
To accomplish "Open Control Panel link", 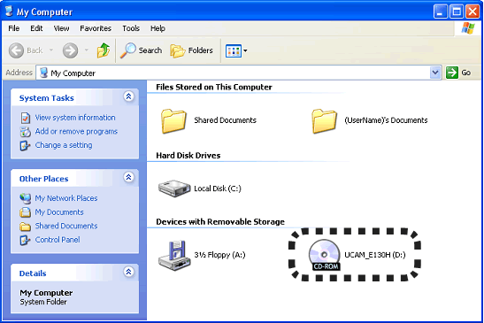I will 58,240.
